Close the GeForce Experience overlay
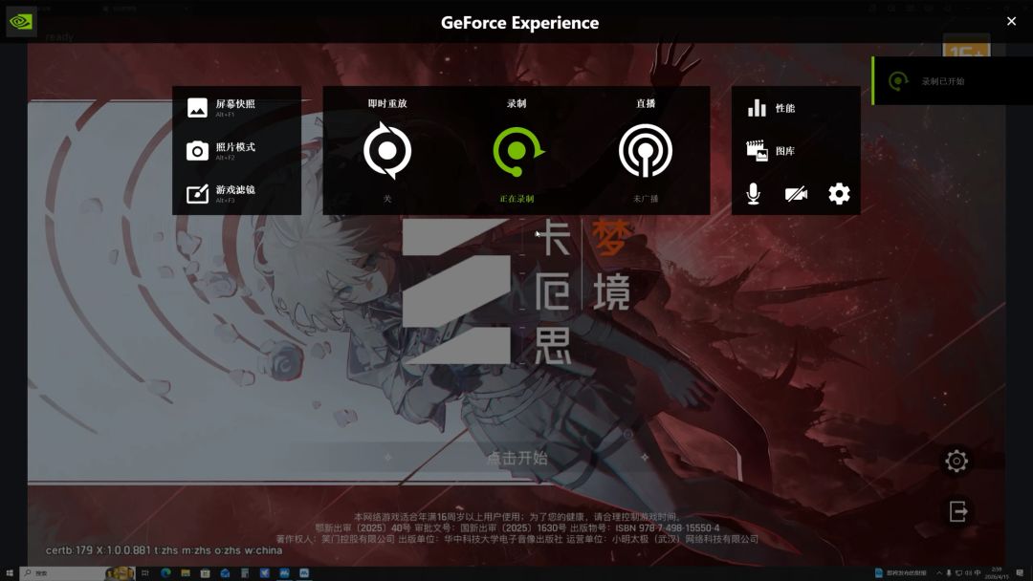The height and width of the screenshot is (581, 1033). [1011, 21]
